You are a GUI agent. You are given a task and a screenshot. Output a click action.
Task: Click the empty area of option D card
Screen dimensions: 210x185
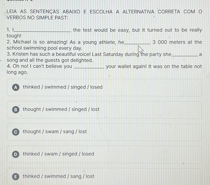point(147,154)
